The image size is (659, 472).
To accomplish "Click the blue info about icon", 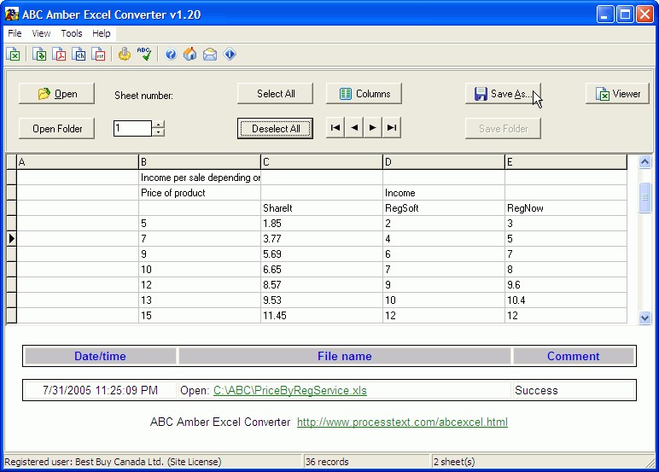I will [230, 55].
